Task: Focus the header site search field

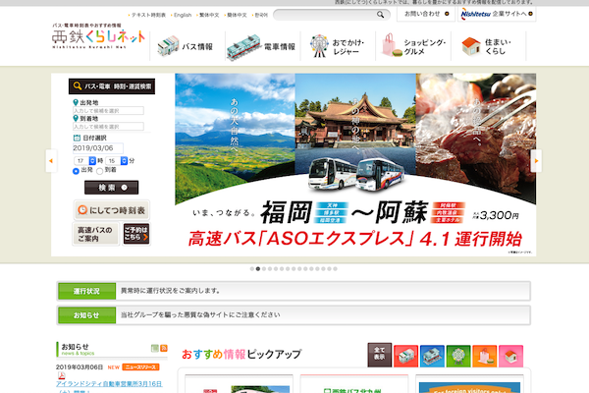Action: coord(325,15)
